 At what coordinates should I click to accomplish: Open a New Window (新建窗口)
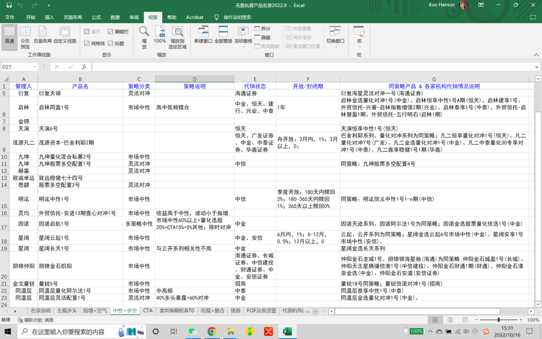click(203, 35)
